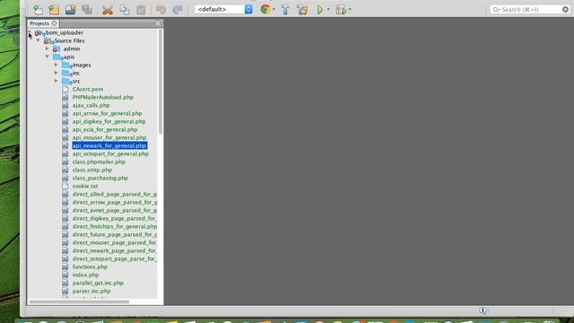
Task: Select api_mouser_for_general.php file
Action: pyautogui.click(x=109, y=137)
